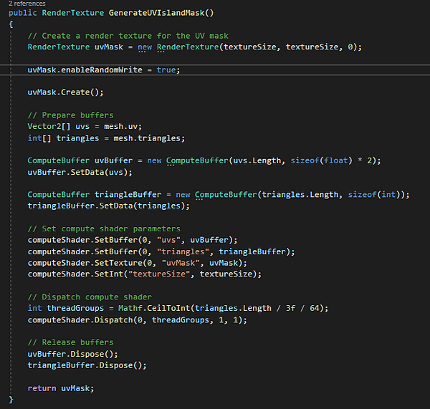Click the CeilToInt method call

click(x=168, y=308)
